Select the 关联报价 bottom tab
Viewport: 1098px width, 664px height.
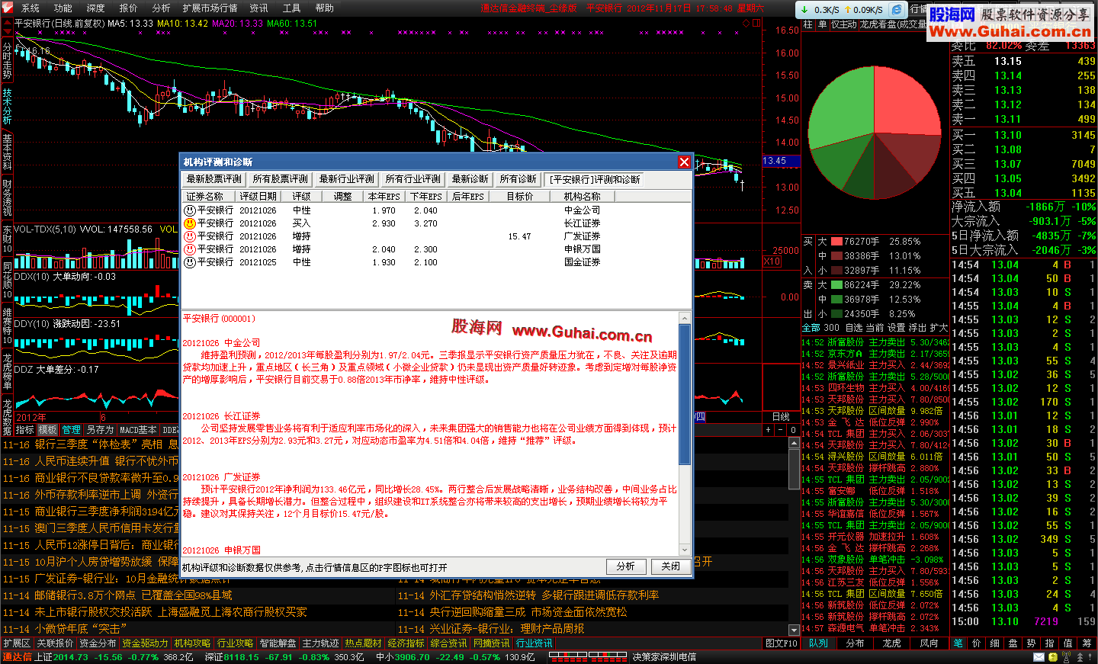point(55,643)
